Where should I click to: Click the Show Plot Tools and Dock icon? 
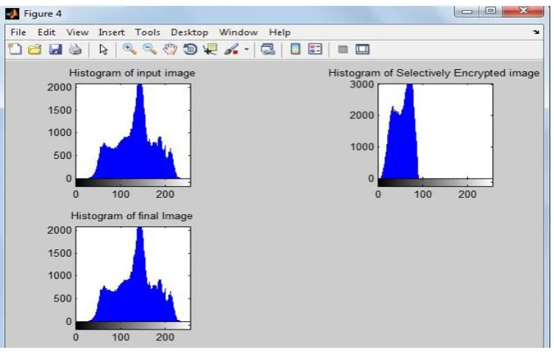click(362, 49)
